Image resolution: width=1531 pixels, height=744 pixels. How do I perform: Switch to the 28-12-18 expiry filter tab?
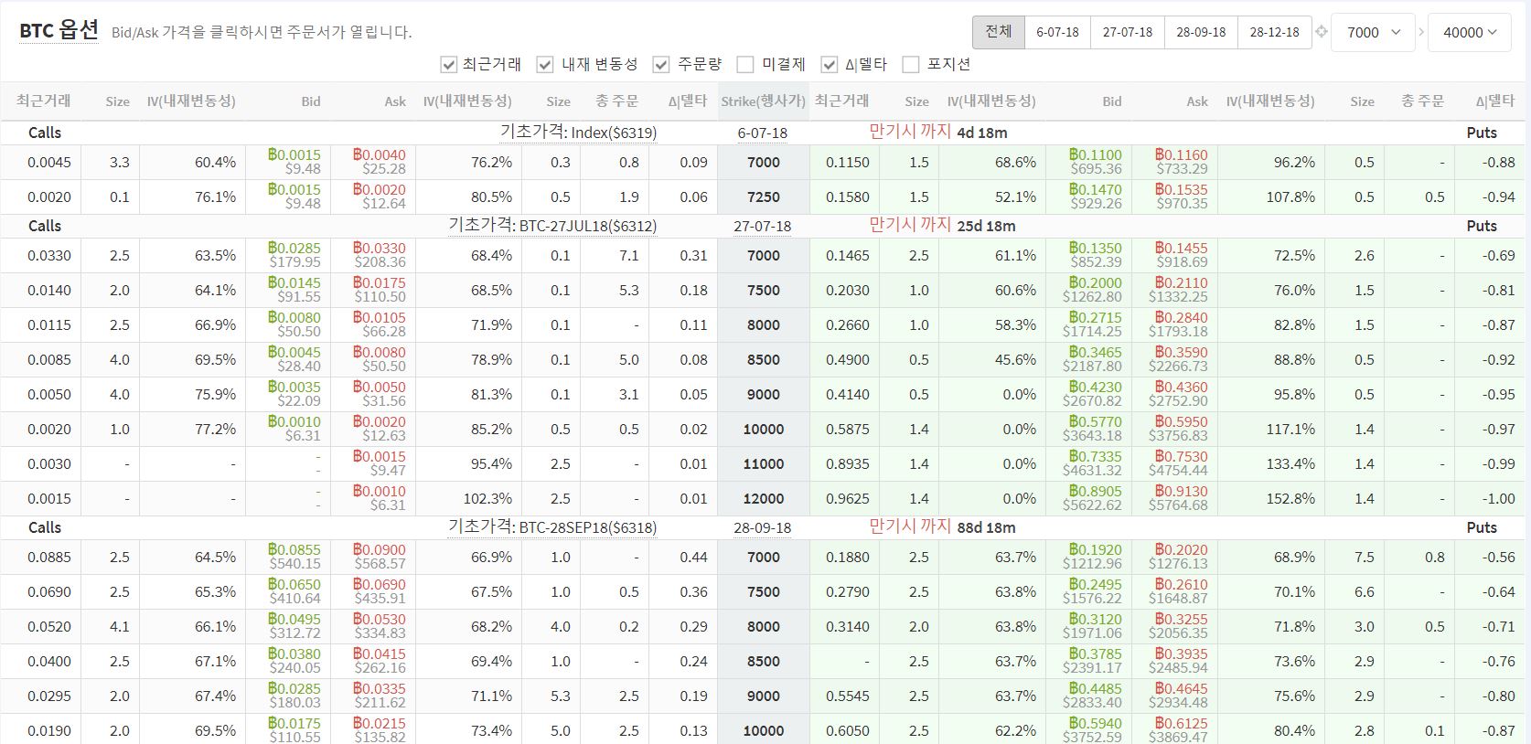click(x=1274, y=32)
